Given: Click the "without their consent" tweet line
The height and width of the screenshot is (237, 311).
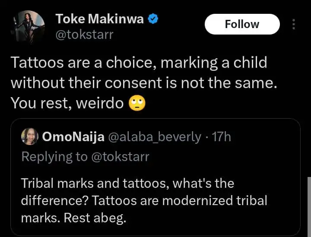Looking at the screenshot, I should (143, 83).
